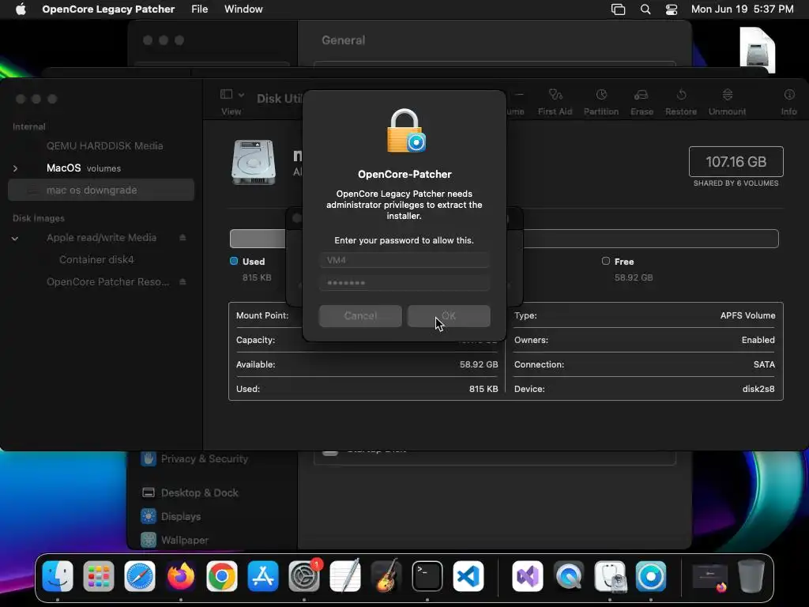
Task: Open the OpenCore Legacy Patcher menu
Action: (108, 9)
